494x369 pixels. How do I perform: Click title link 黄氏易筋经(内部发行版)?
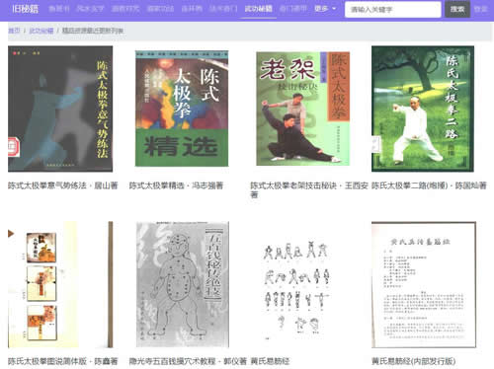coord(413,361)
